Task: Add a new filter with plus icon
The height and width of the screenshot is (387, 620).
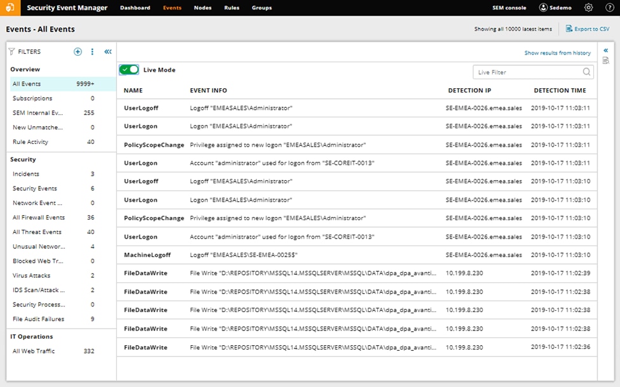Action: pyautogui.click(x=78, y=51)
